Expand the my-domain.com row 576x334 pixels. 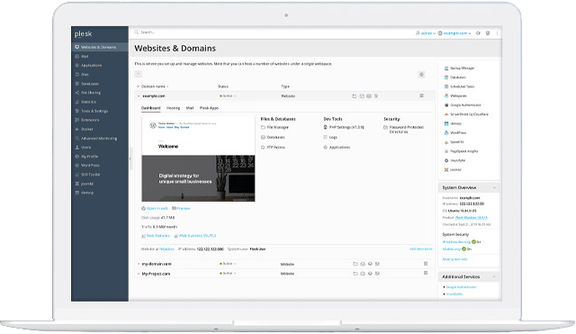click(139, 264)
